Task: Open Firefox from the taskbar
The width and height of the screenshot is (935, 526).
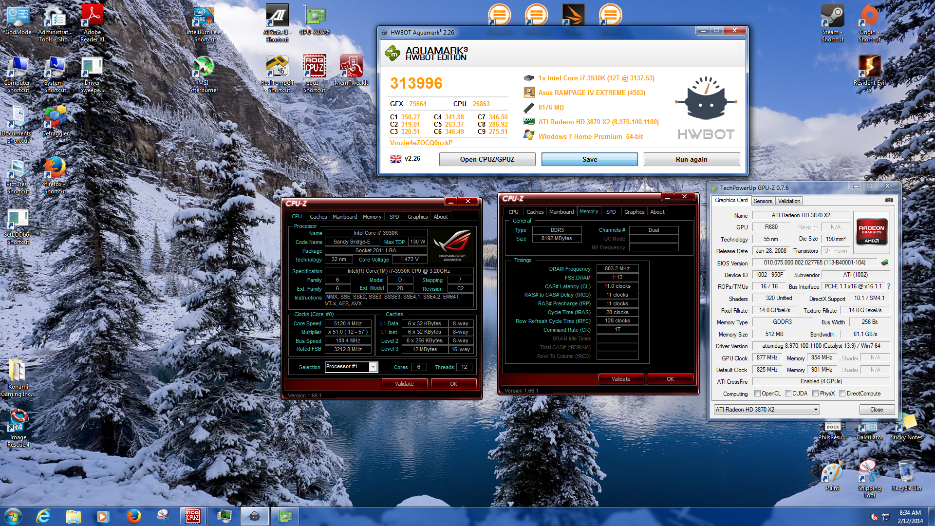Action: click(133, 516)
